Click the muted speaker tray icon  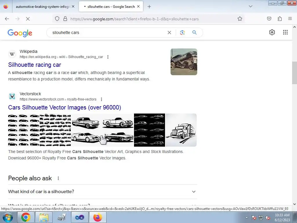(x=268, y=218)
